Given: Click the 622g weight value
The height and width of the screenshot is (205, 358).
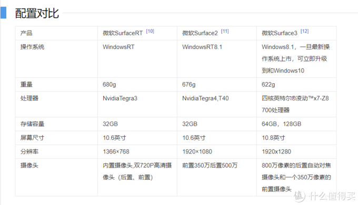Looking at the screenshot, I should click(268, 85).
